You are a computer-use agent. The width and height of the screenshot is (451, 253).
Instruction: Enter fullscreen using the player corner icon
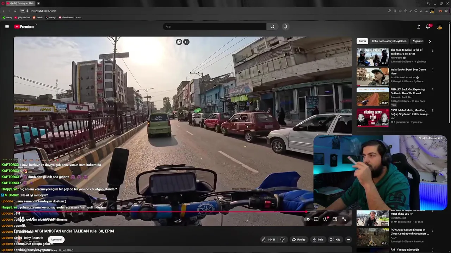(344, 219)
